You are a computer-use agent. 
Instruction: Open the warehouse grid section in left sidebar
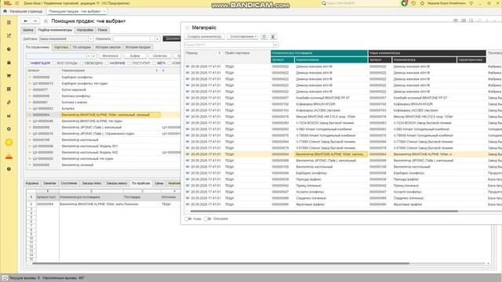9,89
